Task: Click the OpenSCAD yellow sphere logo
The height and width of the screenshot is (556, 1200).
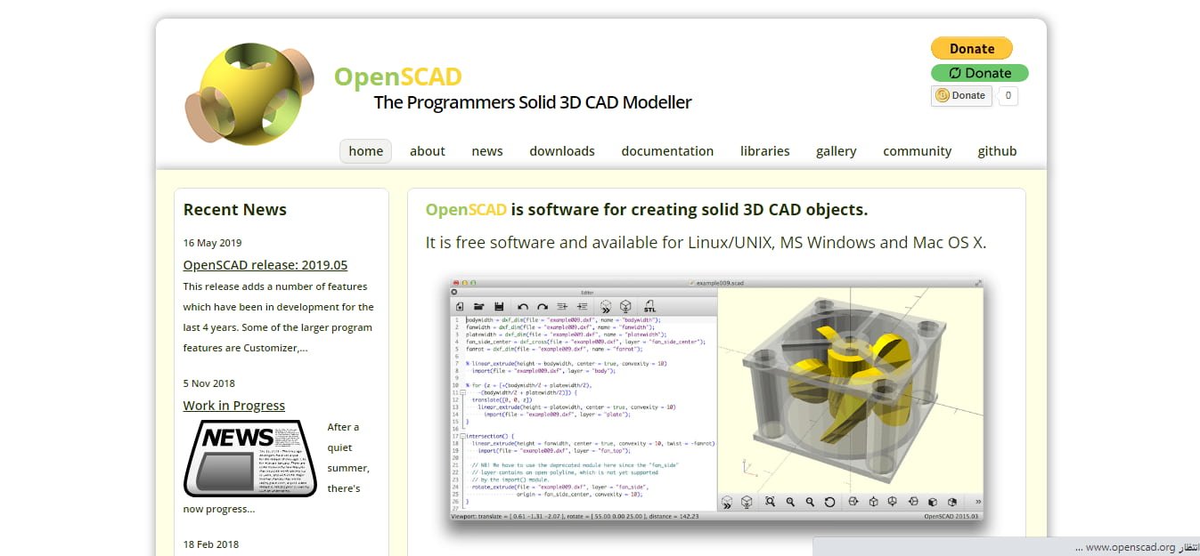Action: click(x=249, y=93)
